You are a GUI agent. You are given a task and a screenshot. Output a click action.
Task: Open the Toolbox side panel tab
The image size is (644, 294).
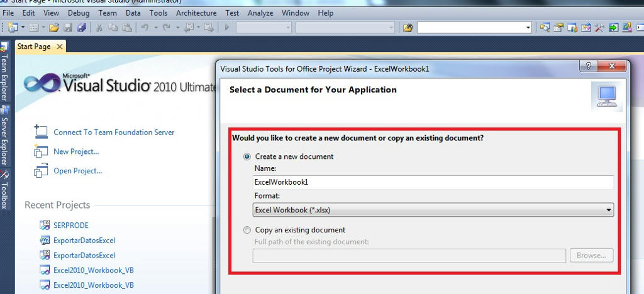pyautogui.click(x=4, y=190)
